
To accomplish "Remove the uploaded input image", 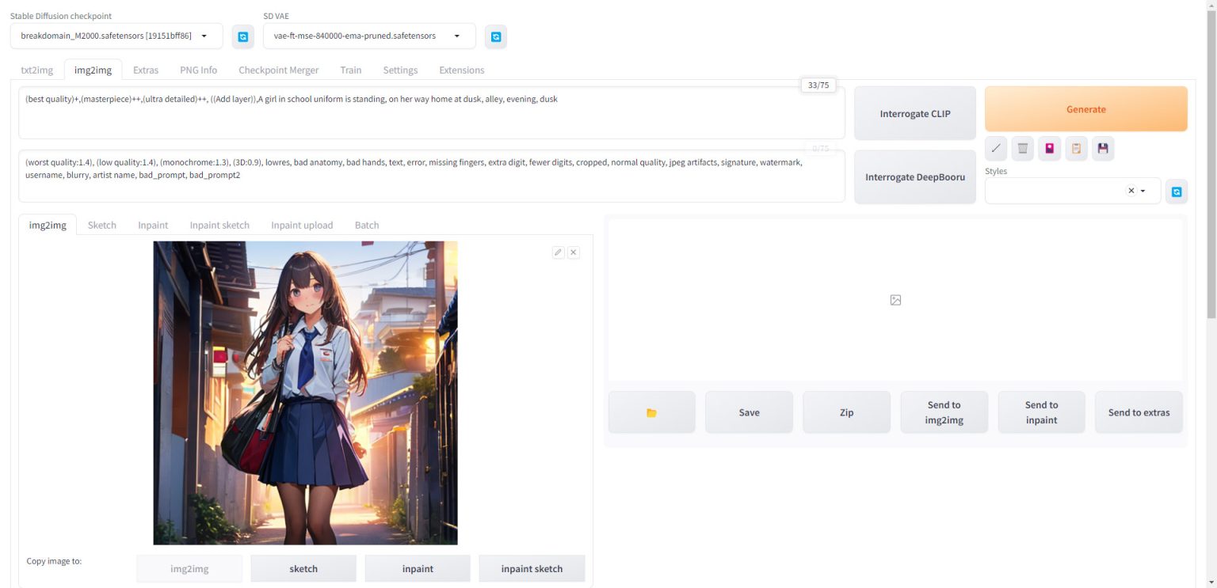I will 574,252.
